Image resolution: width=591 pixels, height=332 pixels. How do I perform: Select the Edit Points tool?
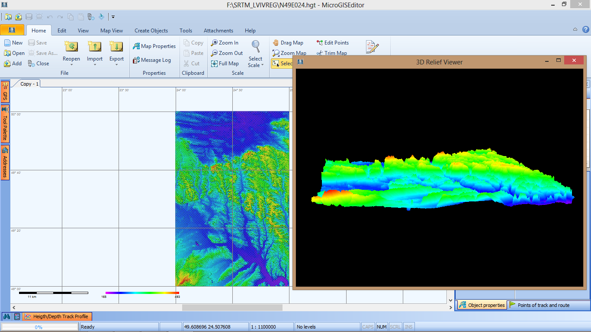pos(332,43)
